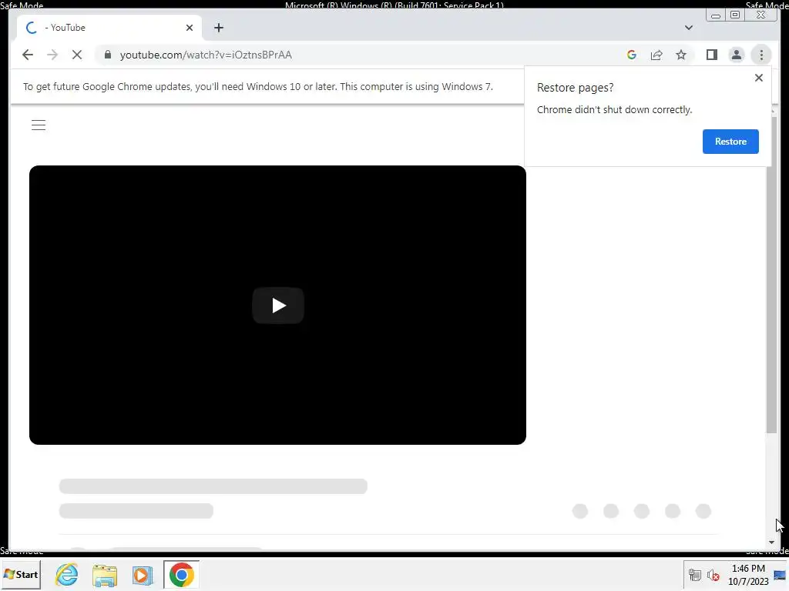Image resolution: width=789 pixels, height=591 pixels.
Task: Launch Internet Explorer from the taskbar
Action: [x=67, y=574]
